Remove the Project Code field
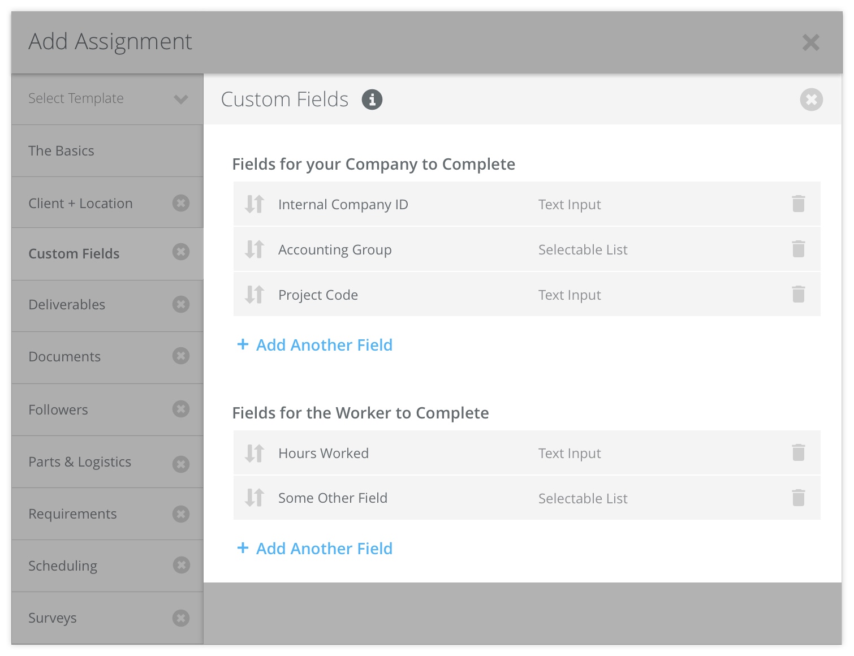Image resolution: width=854 pixels, height=656 pixels. (798, 294)
